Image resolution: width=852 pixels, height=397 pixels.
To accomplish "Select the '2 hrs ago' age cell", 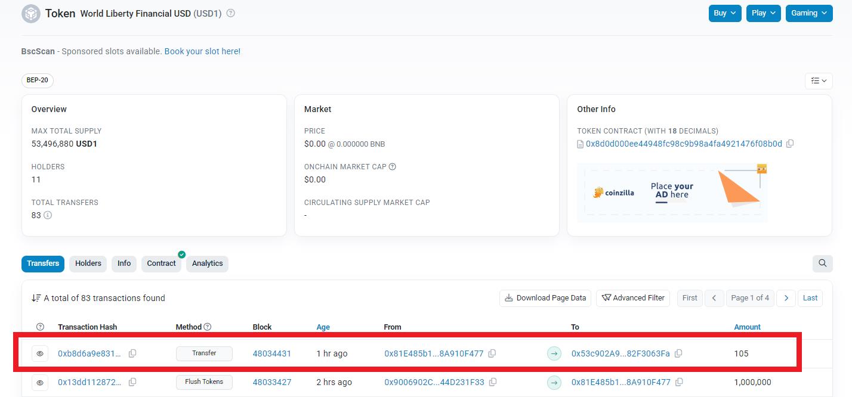I will pyautogui.click(x=334, y=382).
